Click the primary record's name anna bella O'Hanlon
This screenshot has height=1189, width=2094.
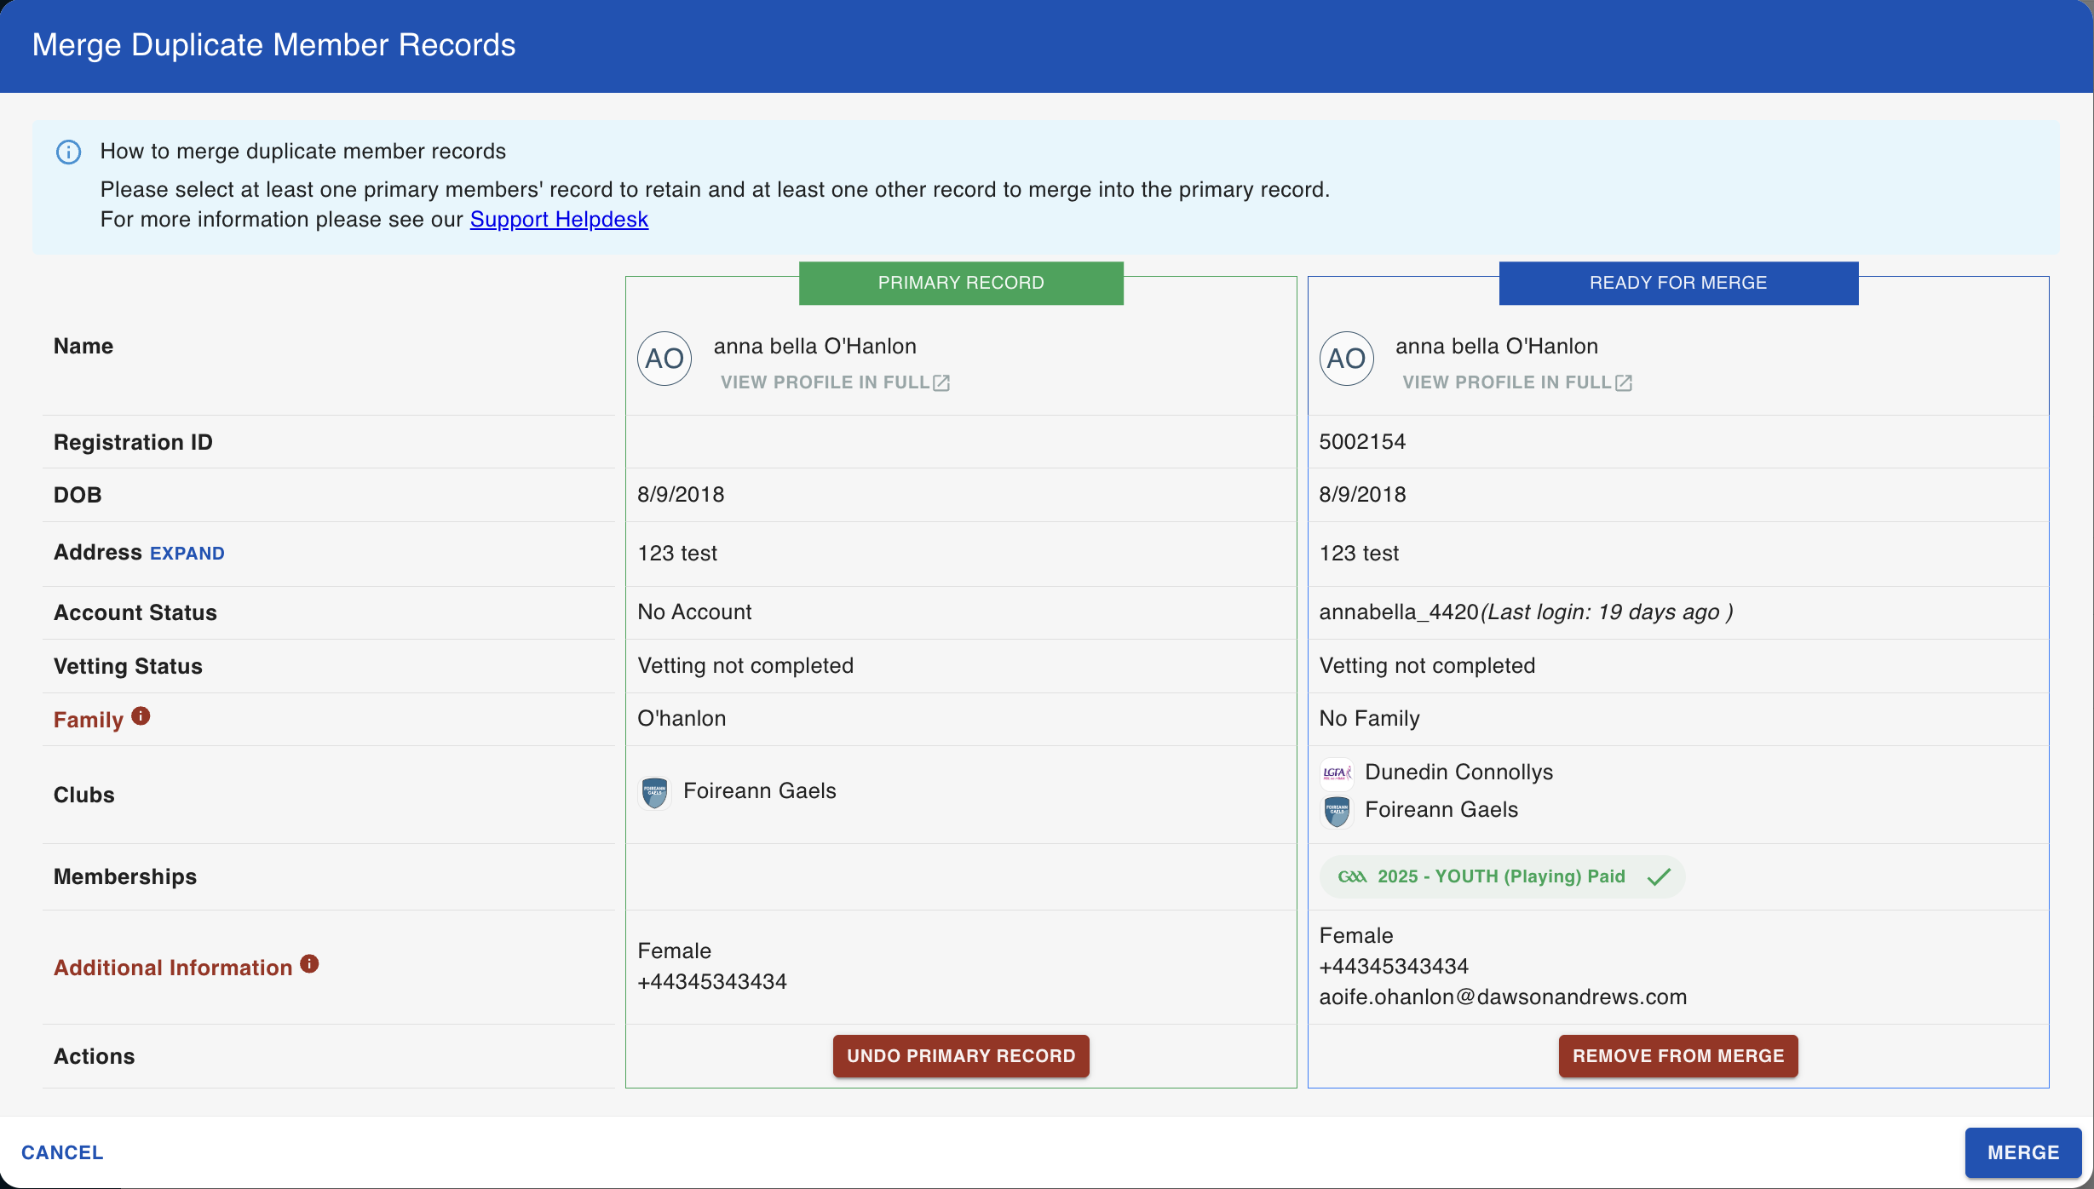click(815, 347)
